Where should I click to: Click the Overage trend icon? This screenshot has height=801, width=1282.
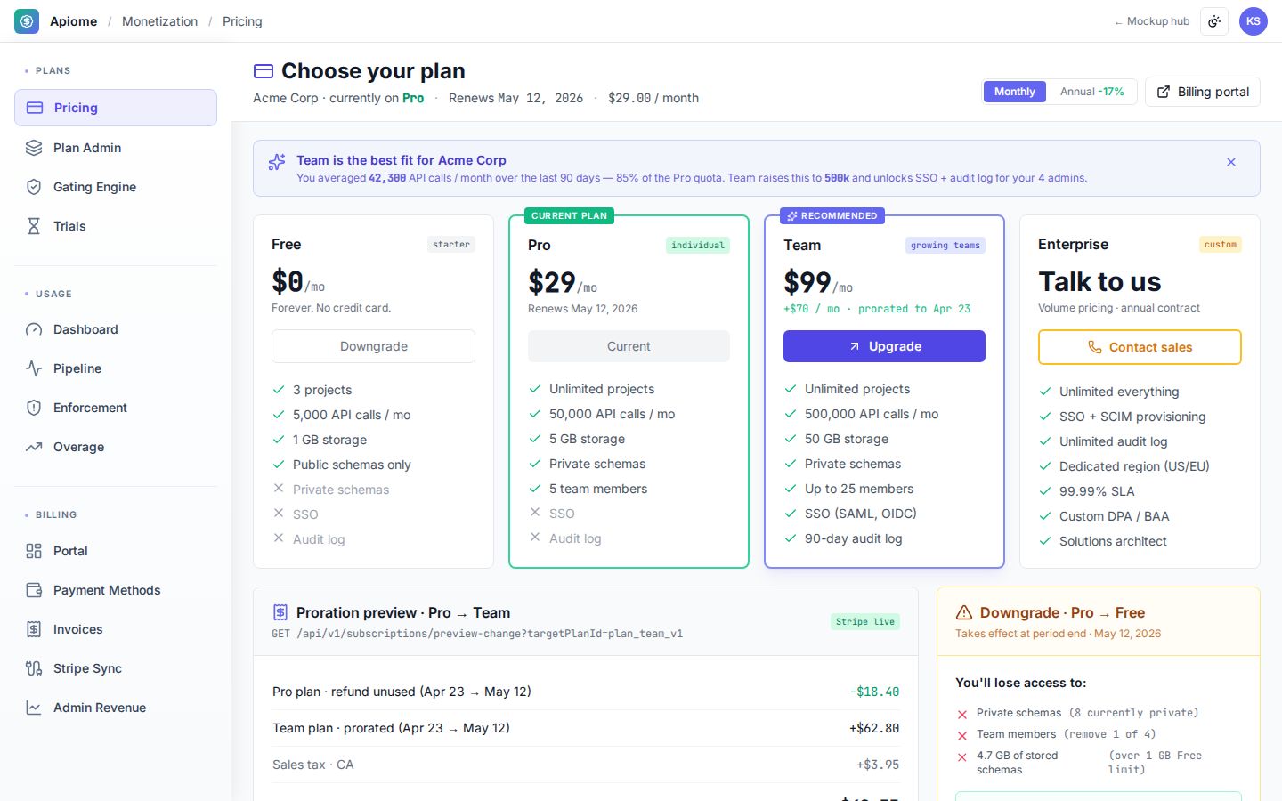(x=34, y=447)
